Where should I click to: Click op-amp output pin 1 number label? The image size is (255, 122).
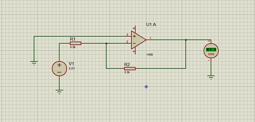pos(151,38)
